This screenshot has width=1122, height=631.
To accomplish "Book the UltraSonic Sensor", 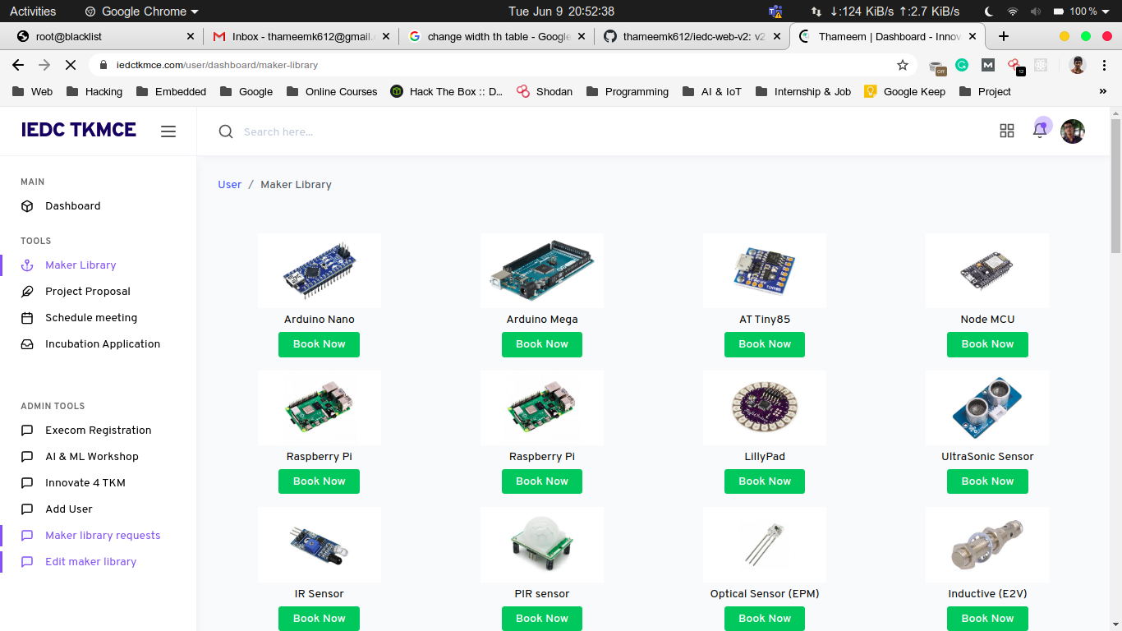I will point(987,481).
